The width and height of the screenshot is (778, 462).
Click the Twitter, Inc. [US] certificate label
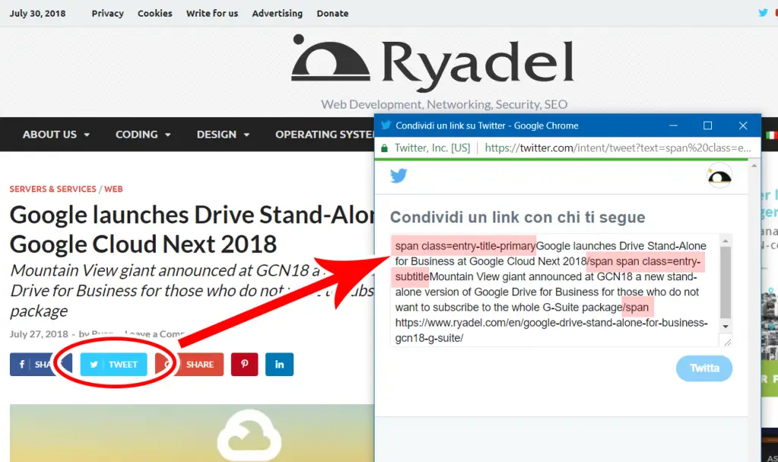point(432,148)
